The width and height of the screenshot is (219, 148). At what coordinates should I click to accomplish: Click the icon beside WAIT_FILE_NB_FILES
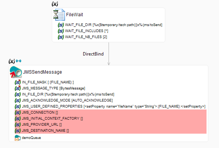point(61,37)
